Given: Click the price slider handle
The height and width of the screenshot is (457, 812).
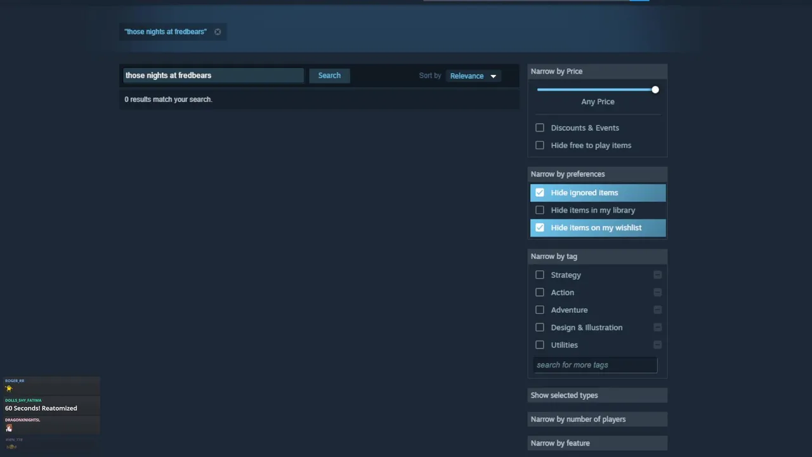Looking at the screenshot, I should click(655, 89).
